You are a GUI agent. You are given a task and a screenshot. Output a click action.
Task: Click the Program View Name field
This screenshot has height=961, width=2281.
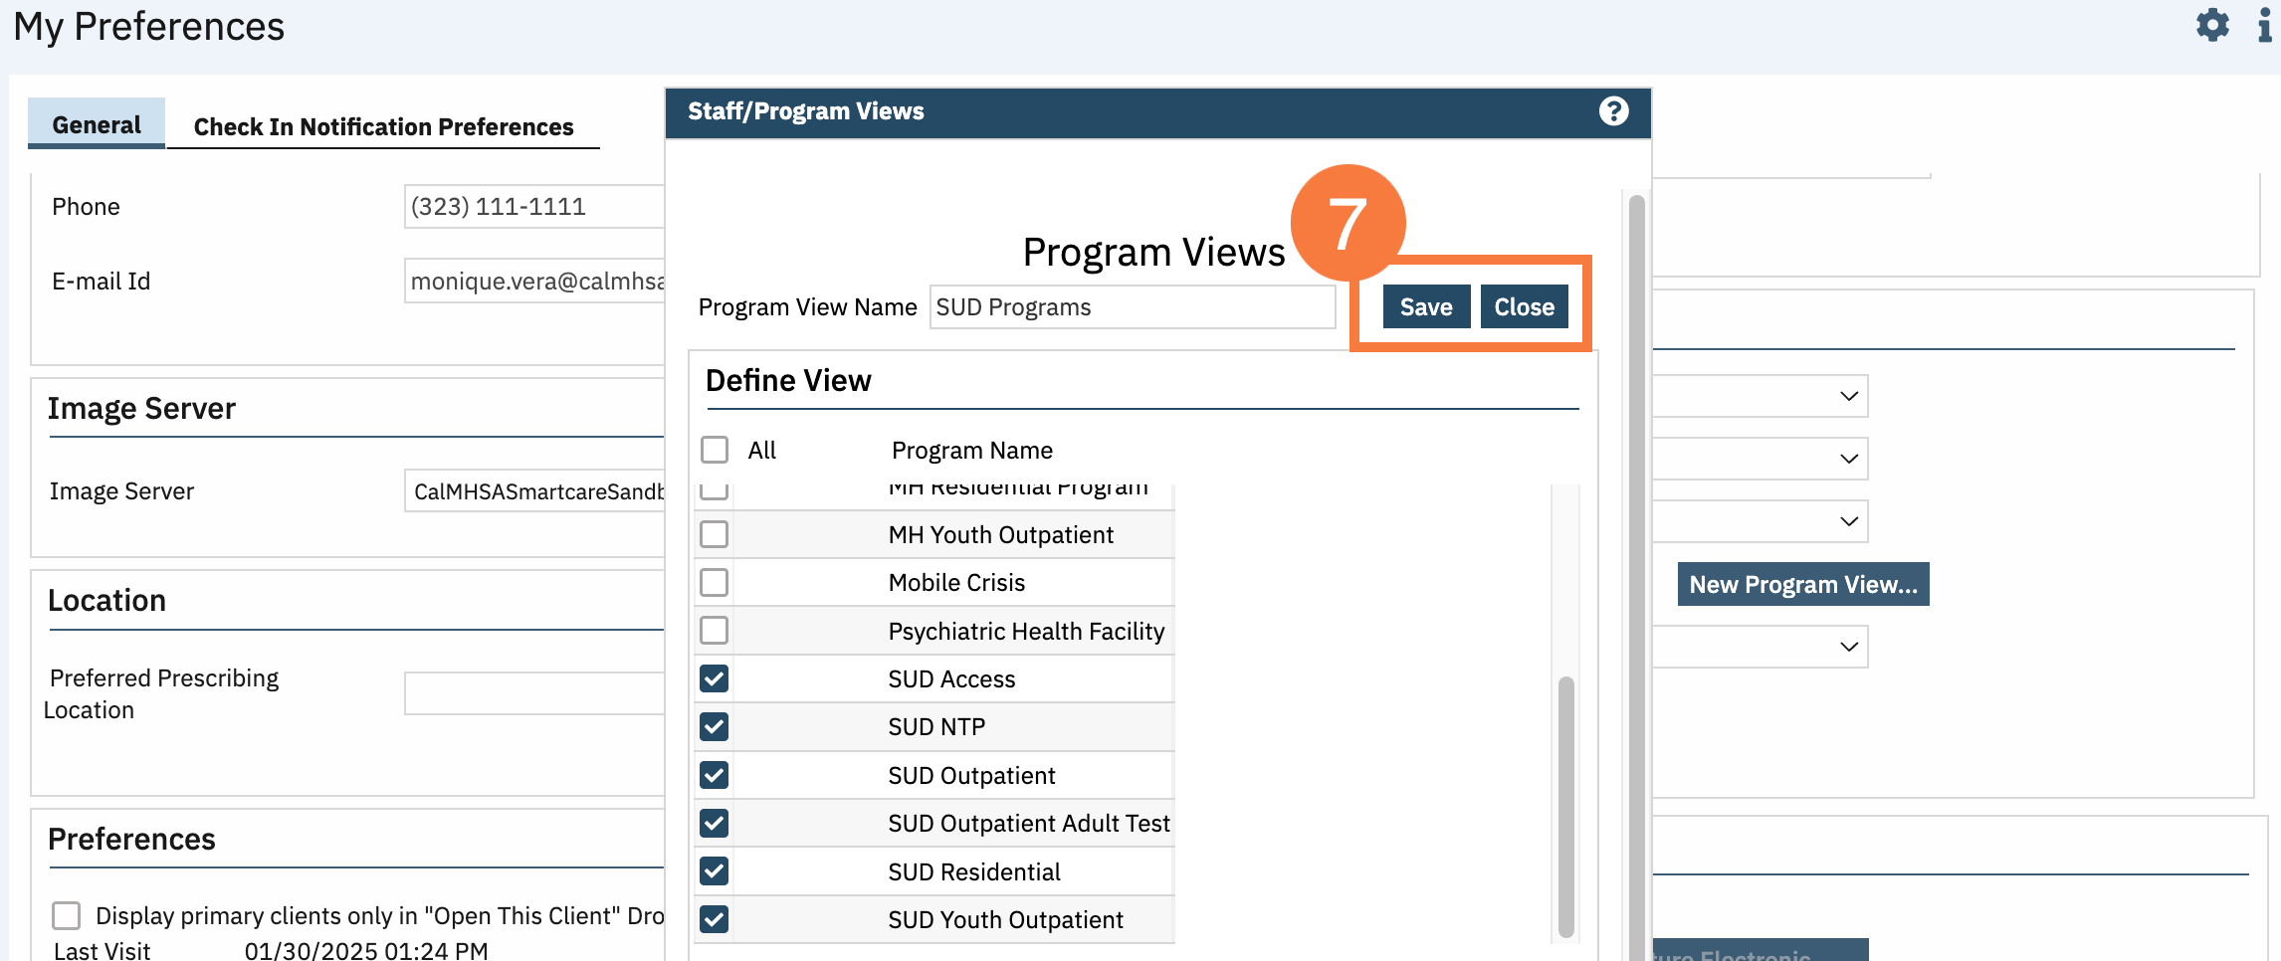(1132, 306)
